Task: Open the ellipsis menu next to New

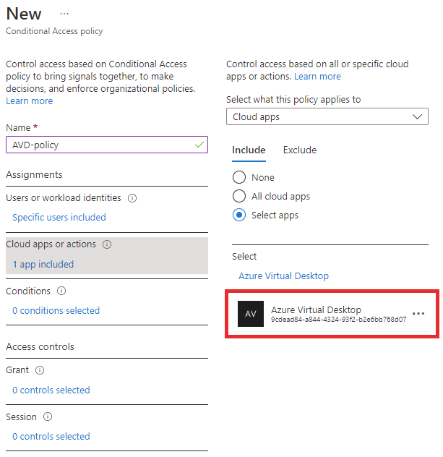Action: tap(64, 14)
